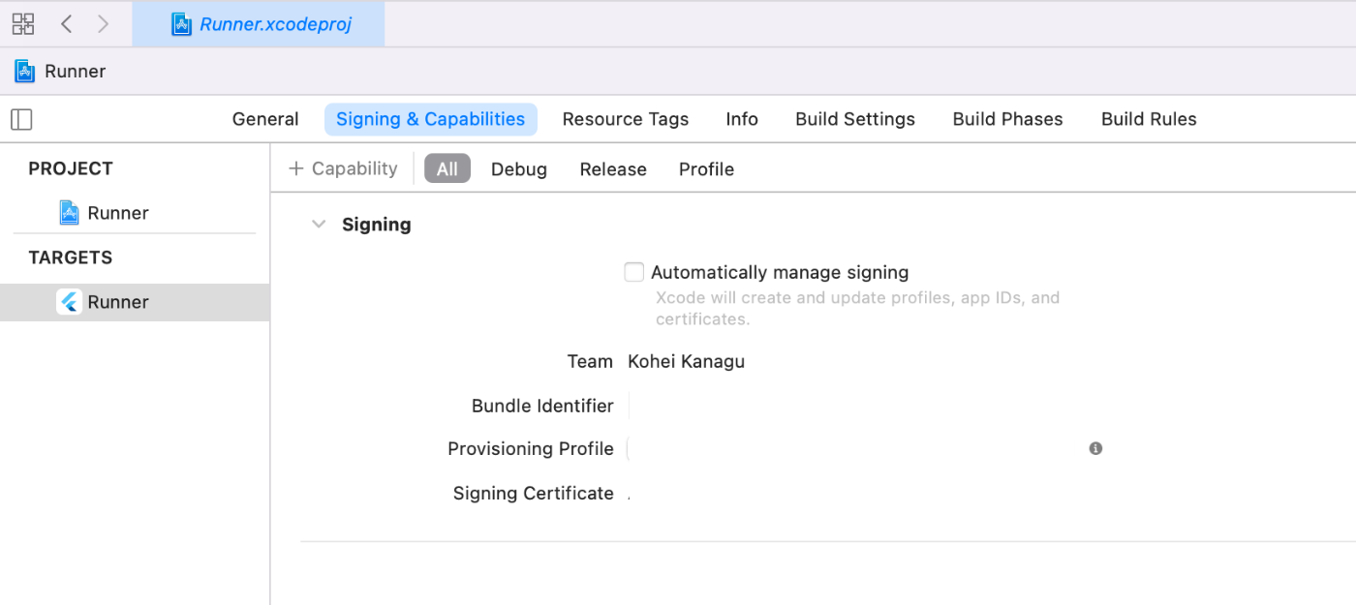Click the Provisioning Profile label
This screenshot has height=605, width=1356.
click(531, 448)
